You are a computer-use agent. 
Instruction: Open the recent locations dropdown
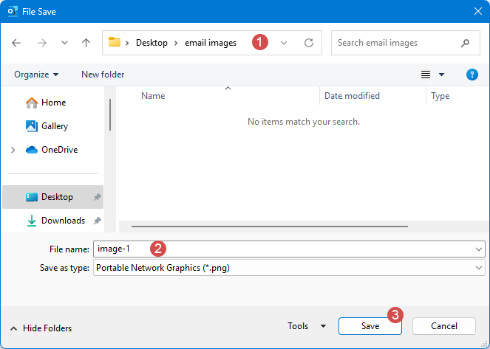click(65, 43)
